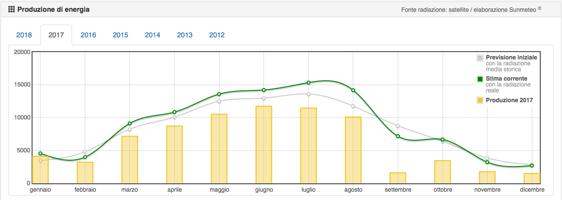Click the gray Previsione iniziale legend swatch
This screenshot has width=562, height=200.
(x=480, y=58)
